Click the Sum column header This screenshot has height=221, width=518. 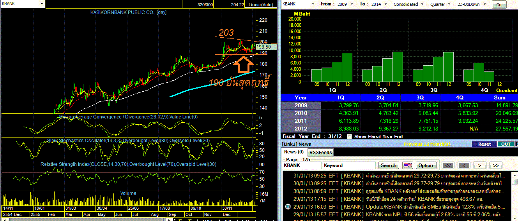(499, 97)
